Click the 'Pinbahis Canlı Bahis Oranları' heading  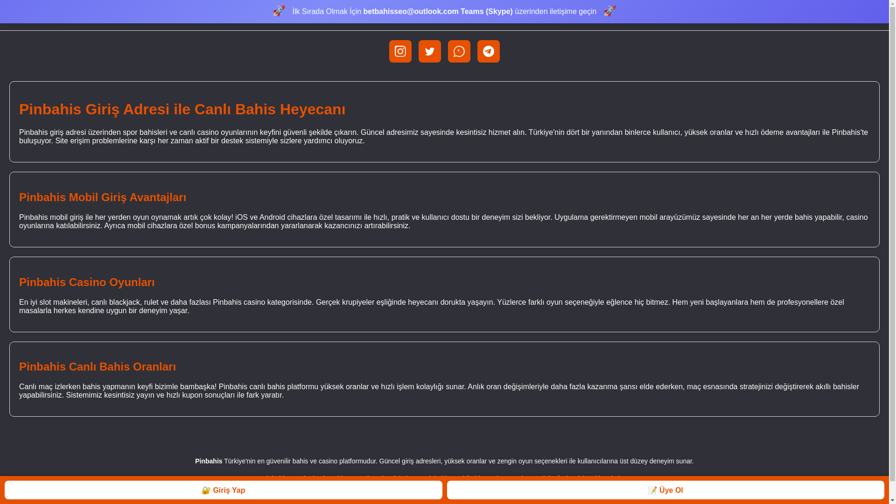click(98, 367)
